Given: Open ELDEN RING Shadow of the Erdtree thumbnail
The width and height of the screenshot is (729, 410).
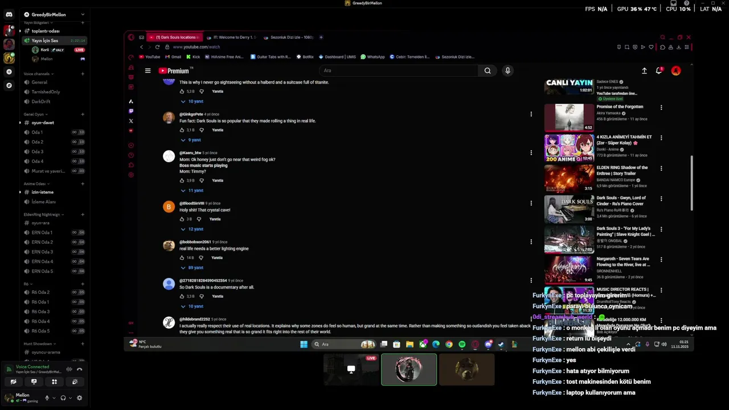Looking at the screenshot, I should [x=569, y=178].
